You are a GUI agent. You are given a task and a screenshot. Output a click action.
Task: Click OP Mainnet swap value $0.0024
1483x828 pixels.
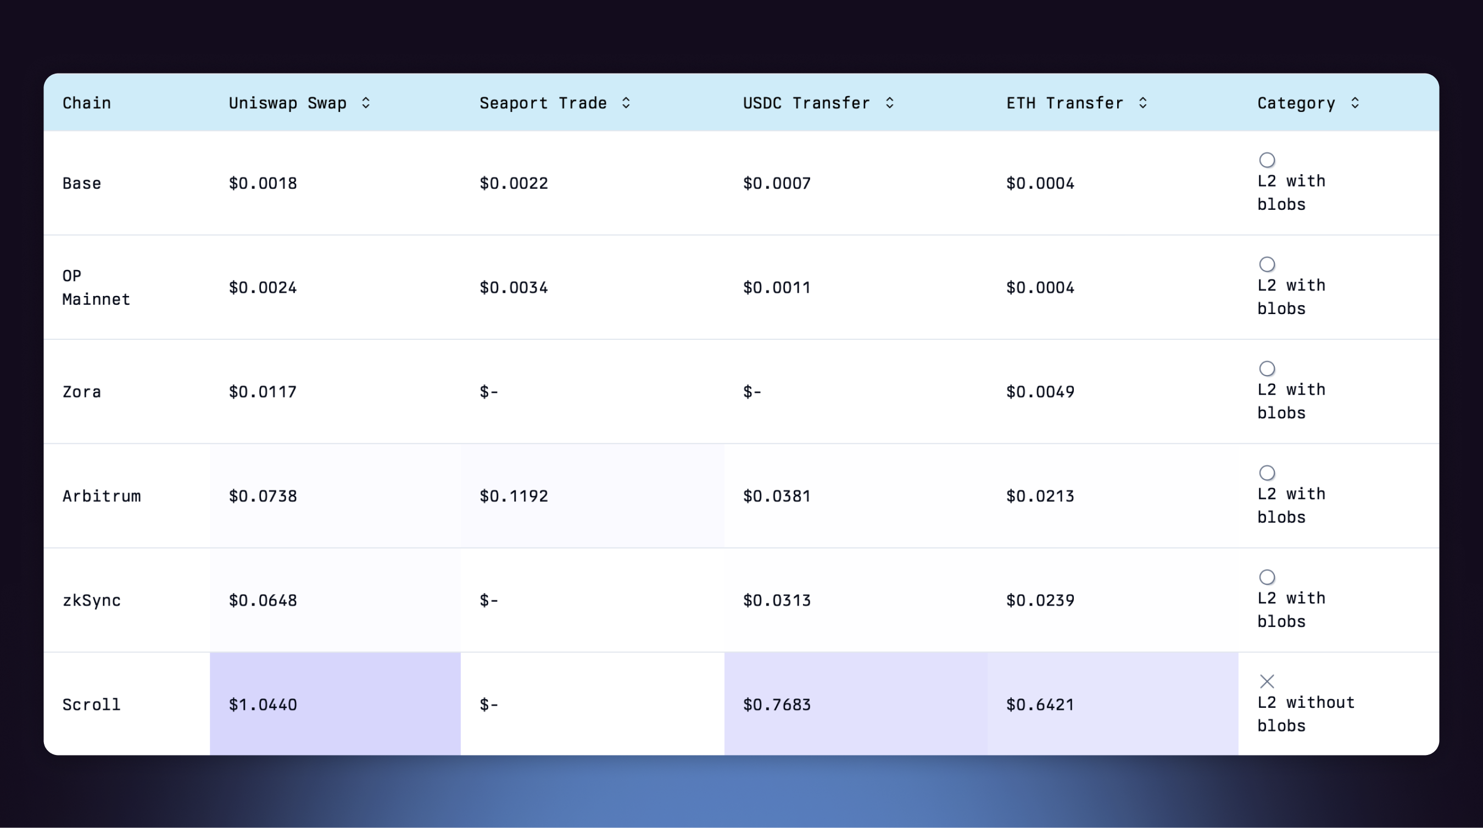pos(263,288)
